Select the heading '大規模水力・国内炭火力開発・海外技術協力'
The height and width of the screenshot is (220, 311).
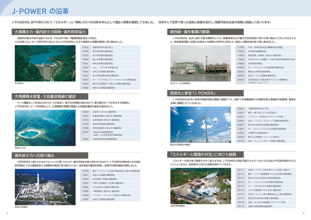(x=50, y=32)
